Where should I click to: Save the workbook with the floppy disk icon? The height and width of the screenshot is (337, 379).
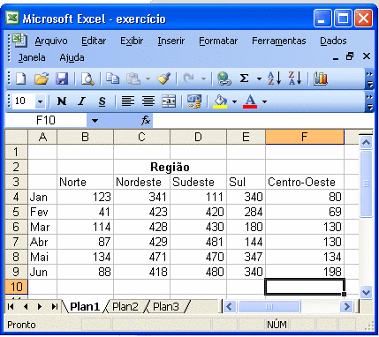tap(62, 79)
